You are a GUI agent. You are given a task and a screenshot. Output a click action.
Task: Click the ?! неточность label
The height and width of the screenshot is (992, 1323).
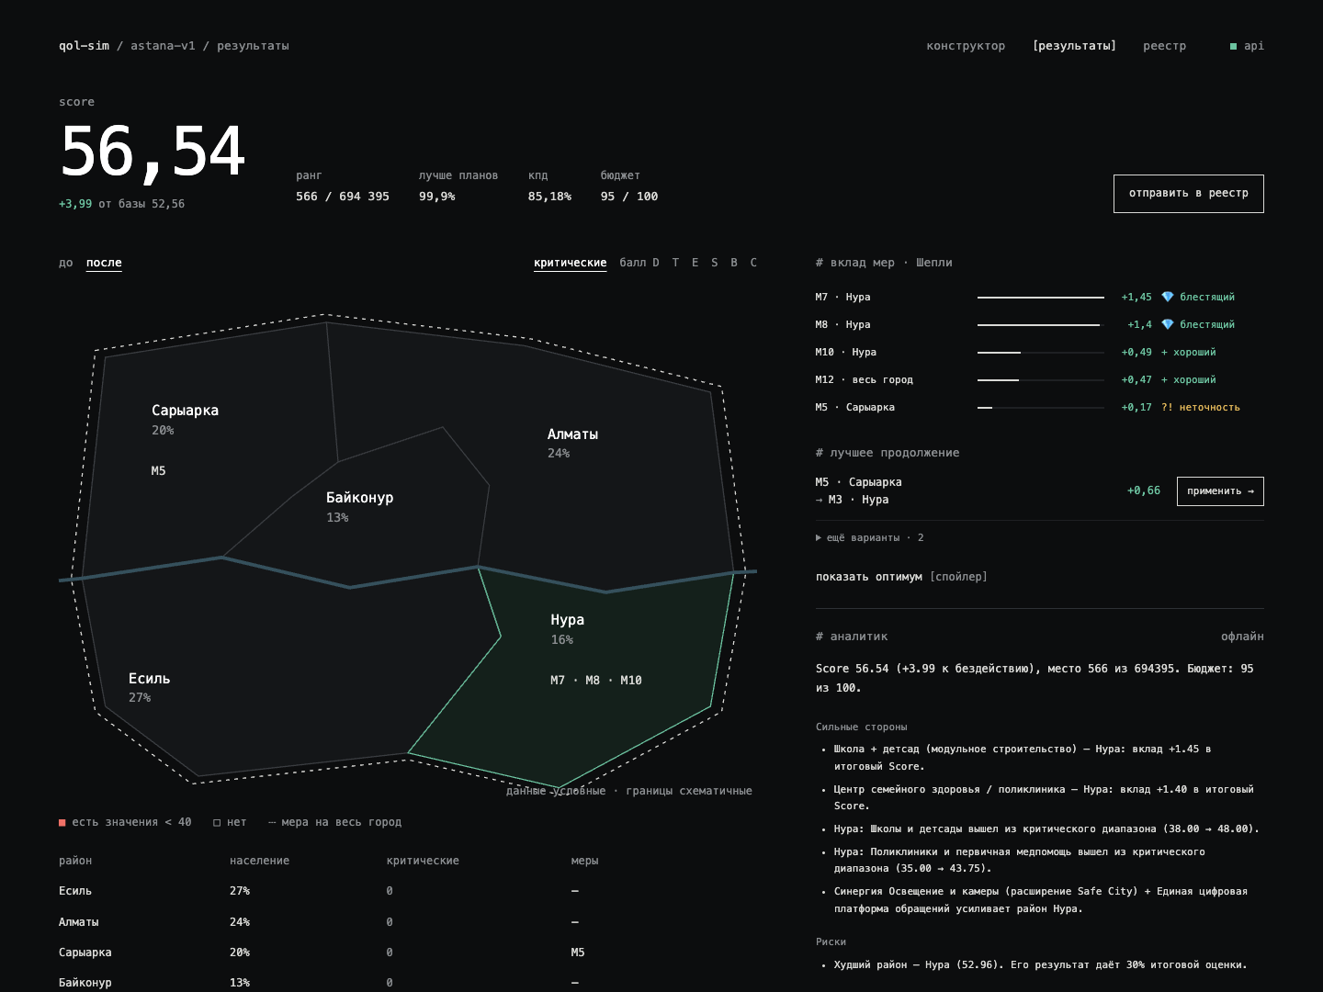coord(1201,407)
